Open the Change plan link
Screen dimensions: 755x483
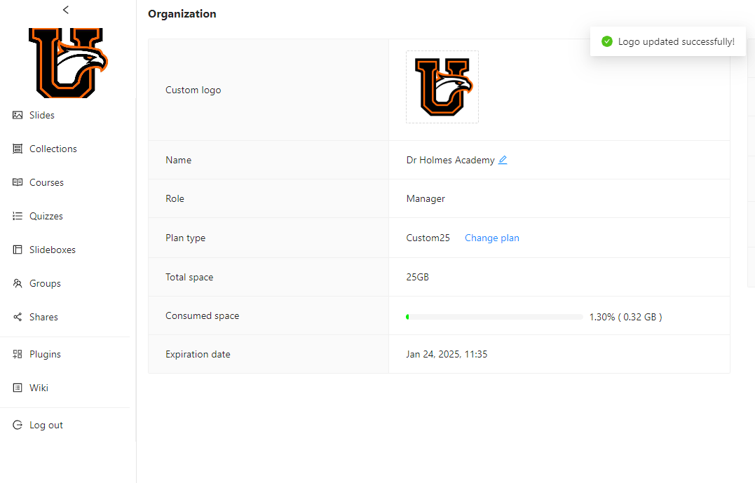[491, 238]
